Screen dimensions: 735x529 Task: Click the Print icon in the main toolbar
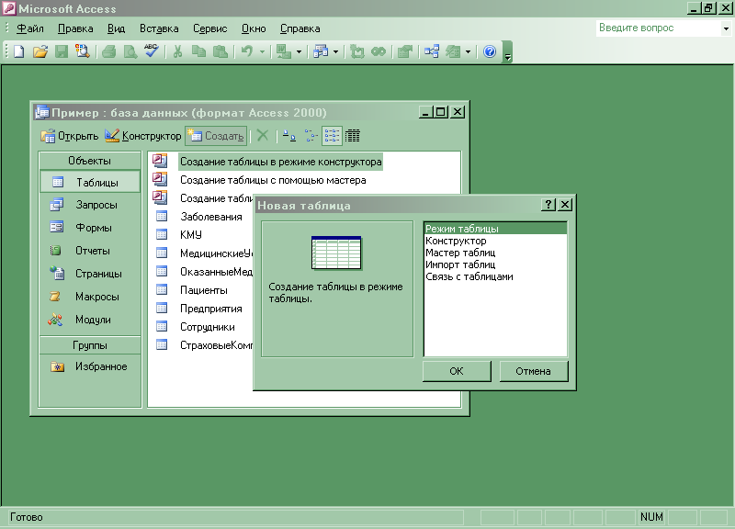coord(109,51)
